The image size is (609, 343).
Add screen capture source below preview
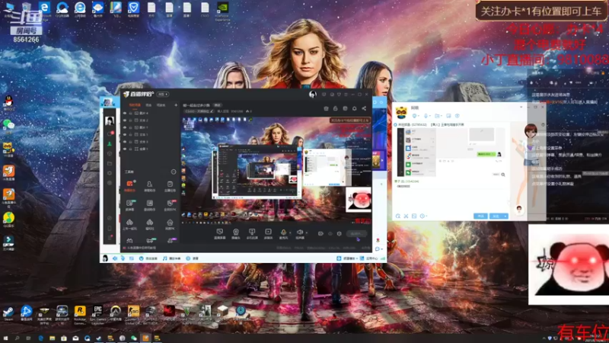(219, 233)
